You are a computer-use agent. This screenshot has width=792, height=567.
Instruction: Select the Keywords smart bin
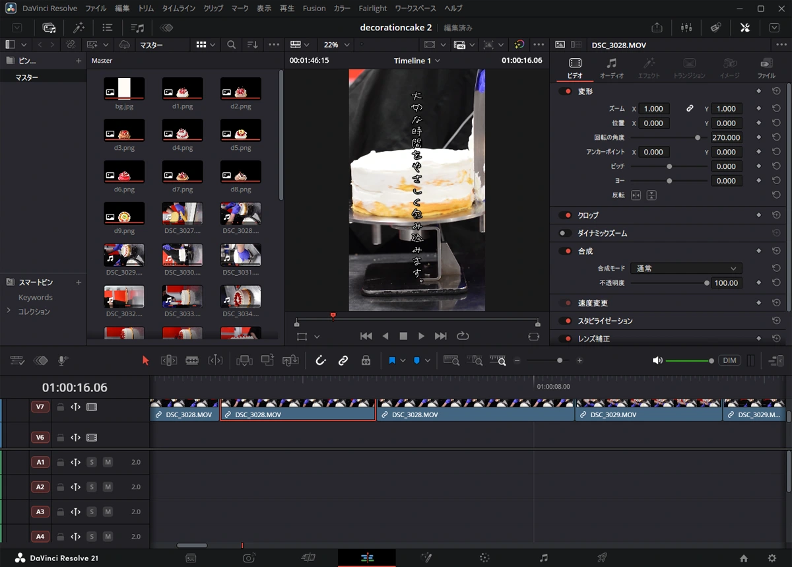(x=36, y=297)
